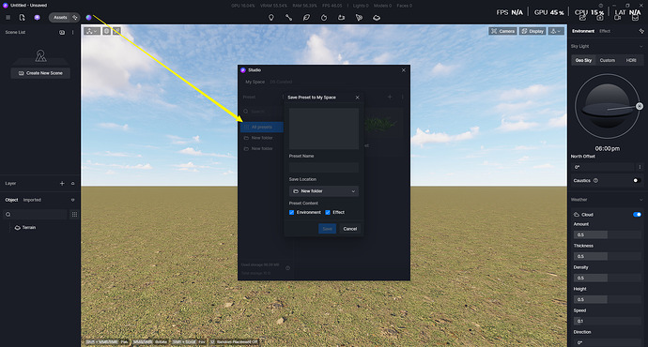The image size is (648, 347).
Task: Select the leaf vegetation tool
Action: (x=306, y=17)
